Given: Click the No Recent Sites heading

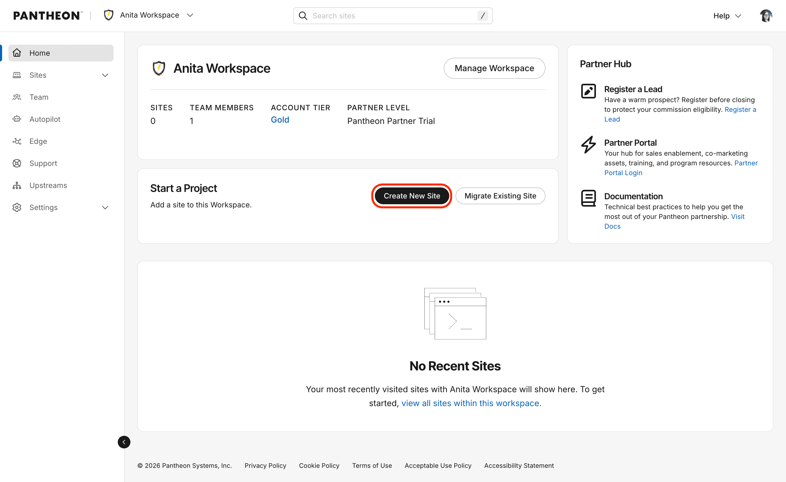Looking at the screenshot, I should [x=455, y=366].
